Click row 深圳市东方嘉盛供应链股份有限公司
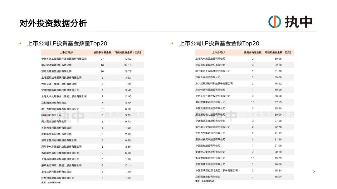 click(x=92, y=147)
